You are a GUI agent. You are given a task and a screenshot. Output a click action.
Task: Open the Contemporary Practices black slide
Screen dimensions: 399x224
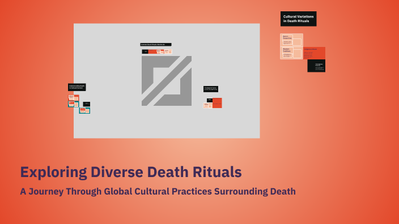tap(316, 66)
